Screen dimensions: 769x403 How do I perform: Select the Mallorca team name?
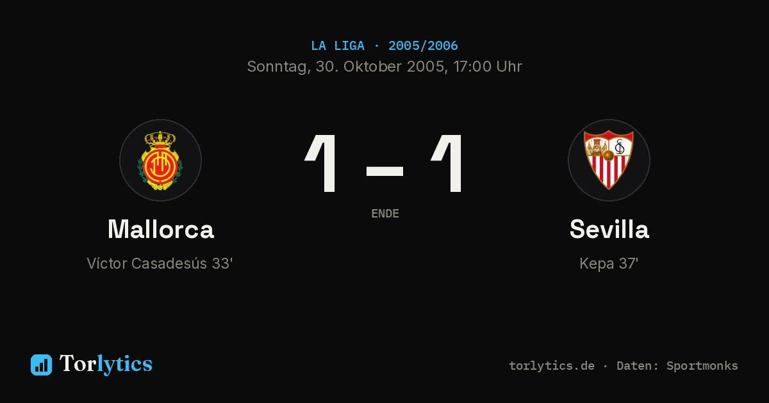tap(160, 229)
